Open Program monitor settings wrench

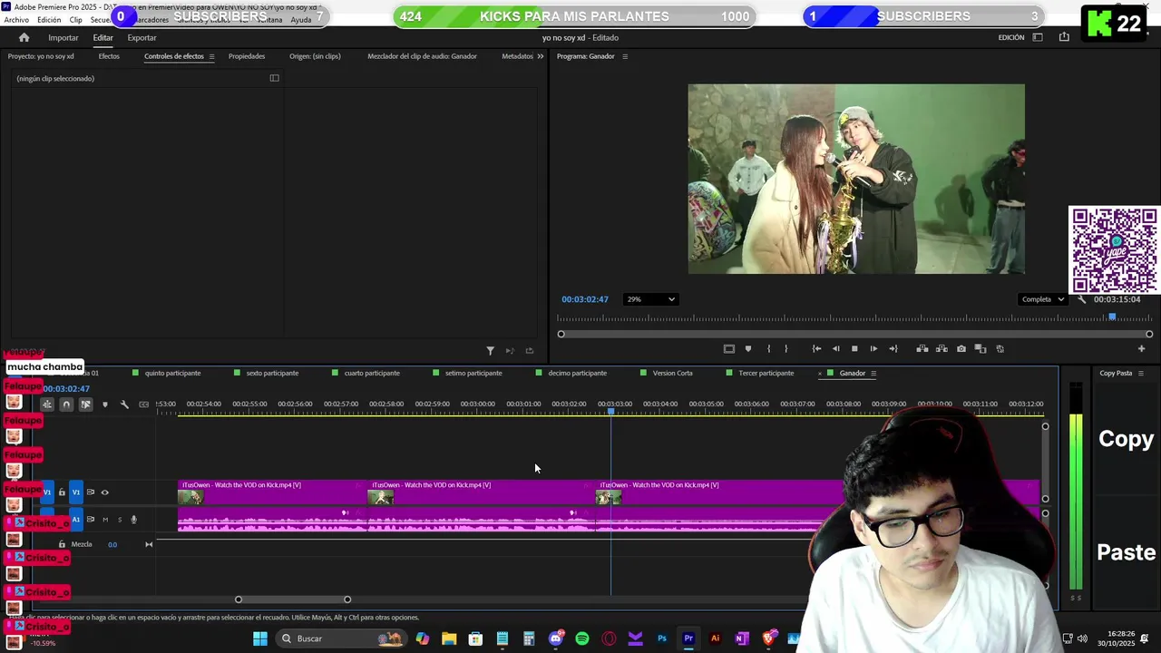[x=1081, y=299]
